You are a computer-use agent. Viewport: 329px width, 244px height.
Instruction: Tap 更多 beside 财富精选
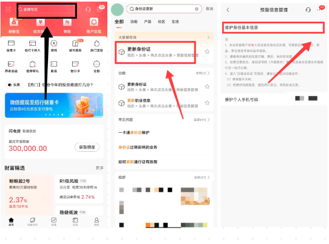tap(99, 168)
